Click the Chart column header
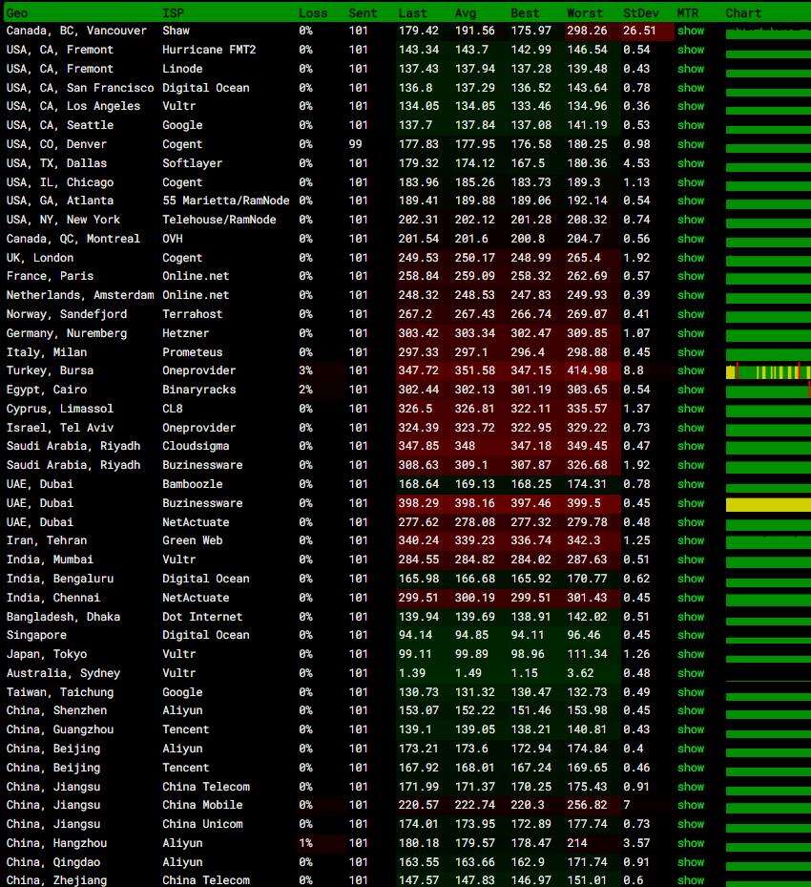The height and width of the screenshot is (887, 811). [x=743, y=13]
